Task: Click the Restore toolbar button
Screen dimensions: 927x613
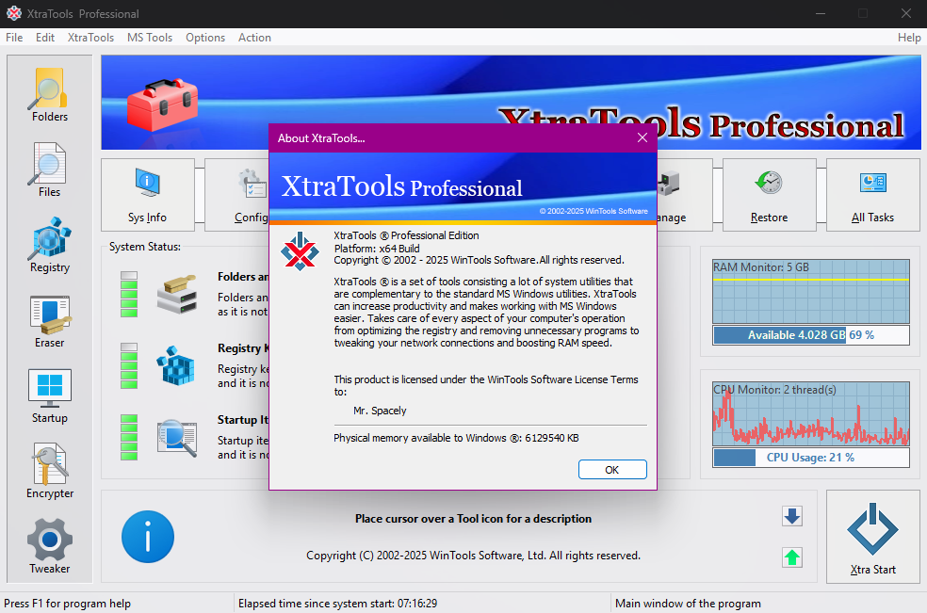Action: [769, 195]
